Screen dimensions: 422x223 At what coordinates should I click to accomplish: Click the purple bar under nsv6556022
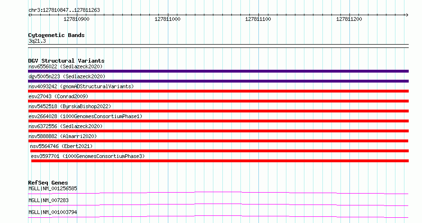pyautogui.click(x=218, y=71)
